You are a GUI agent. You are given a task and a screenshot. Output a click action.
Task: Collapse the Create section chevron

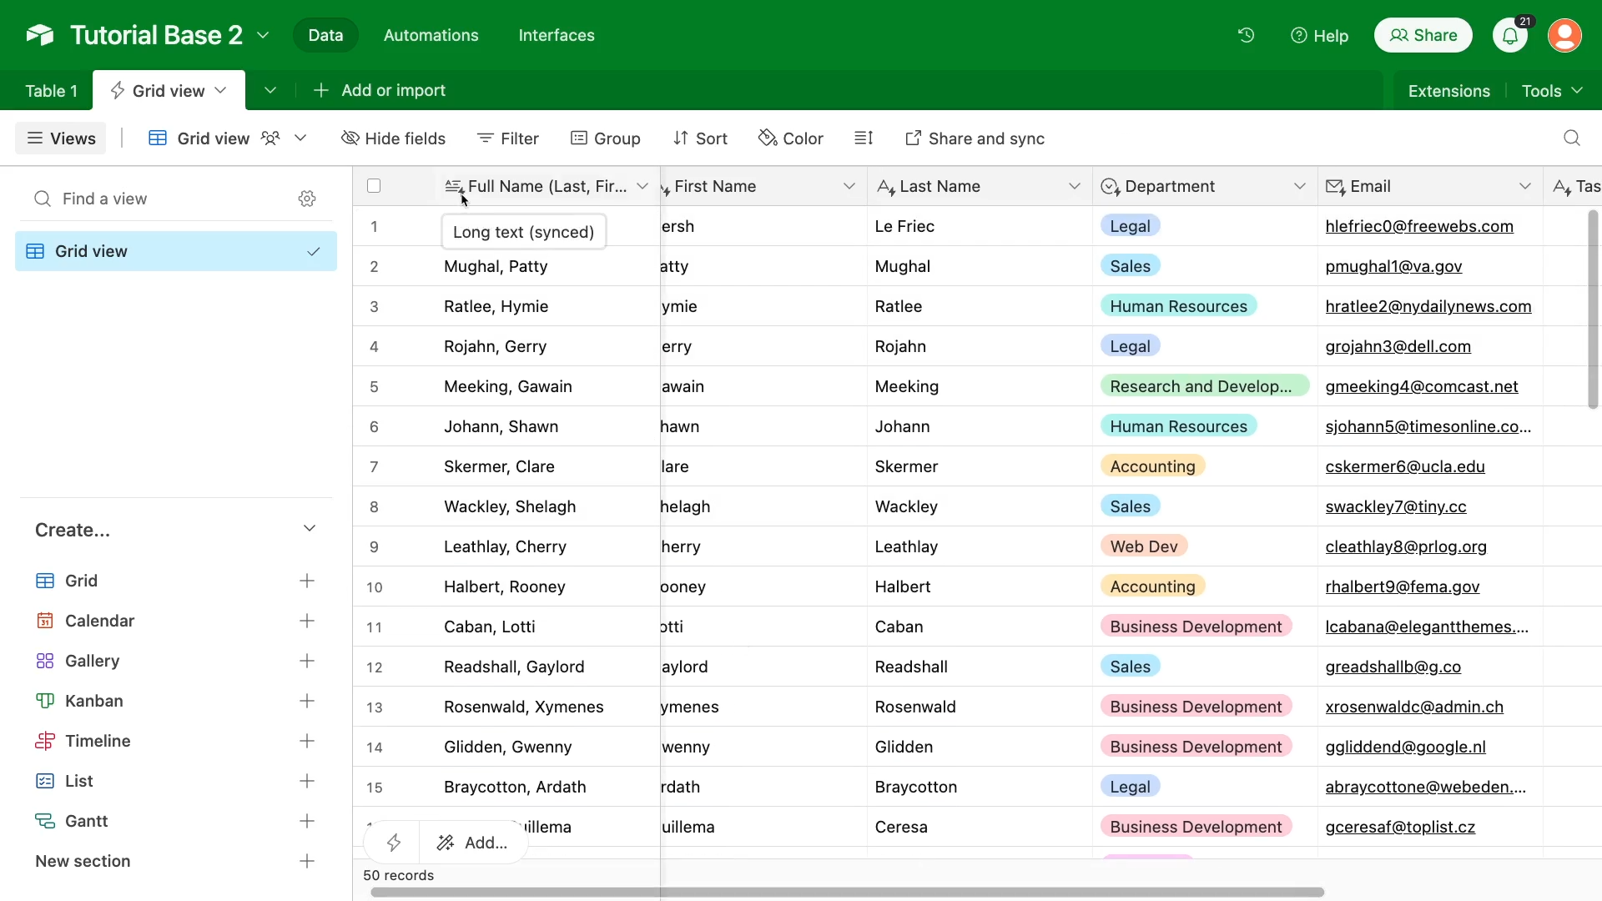(x=310, y=529)
